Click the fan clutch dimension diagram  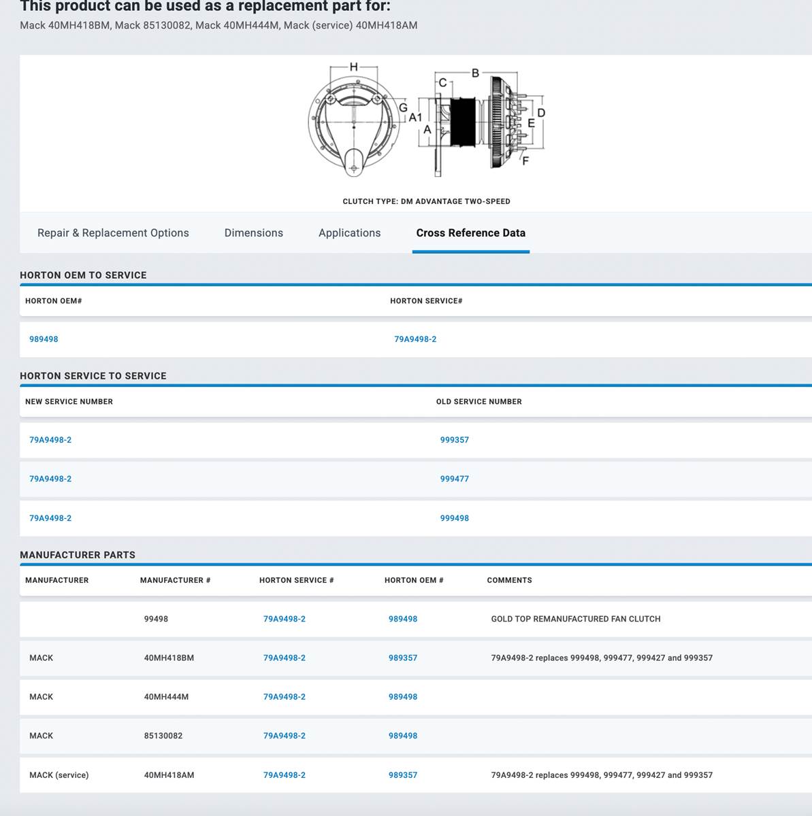point(426,122)
